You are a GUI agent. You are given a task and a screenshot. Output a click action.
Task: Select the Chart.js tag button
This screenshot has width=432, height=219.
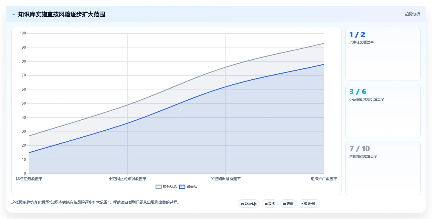pyautogui.click(x=249, y=204)
